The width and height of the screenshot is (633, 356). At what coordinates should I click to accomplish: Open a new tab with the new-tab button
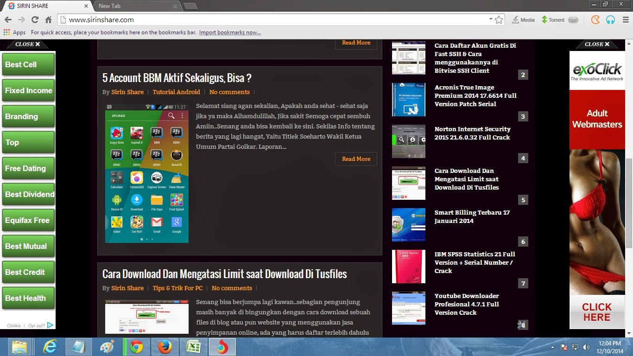coord(190,6)
